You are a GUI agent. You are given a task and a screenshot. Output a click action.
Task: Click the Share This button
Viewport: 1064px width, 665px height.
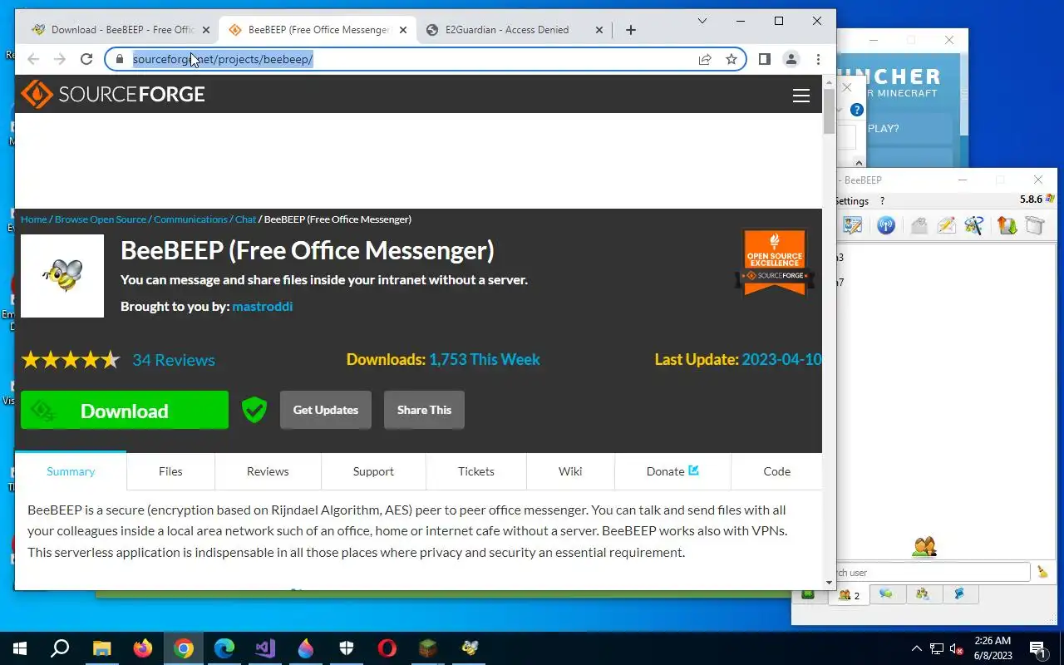pyautogui.click(x=424, y=410)
